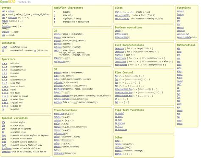The width and height of the screenshot is (201, 158).
Task: Open the $preview special variable link
Action: click(6, 152)
